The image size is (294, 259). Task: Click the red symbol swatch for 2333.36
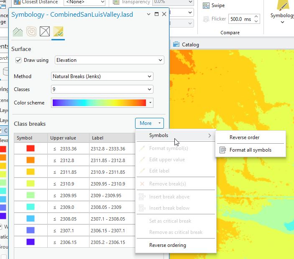[x=31, y=148]
